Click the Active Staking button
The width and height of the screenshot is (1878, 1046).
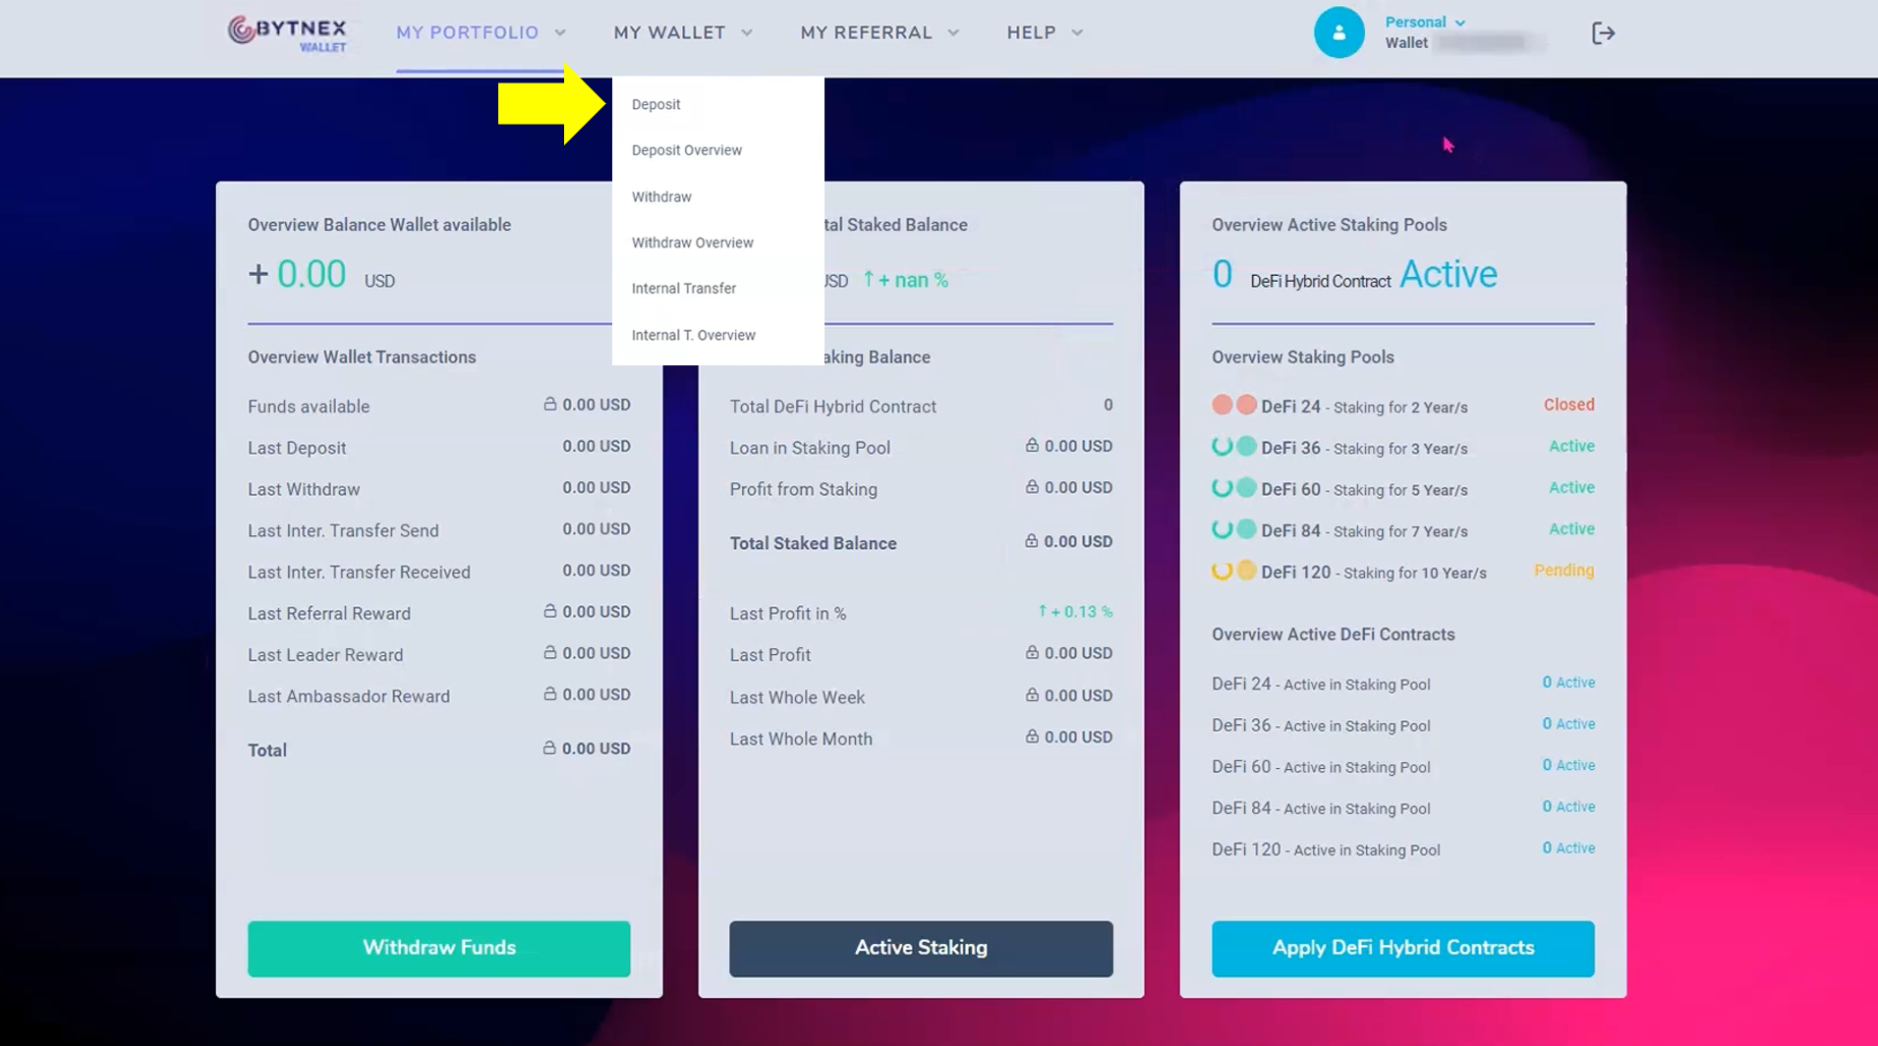[x=920, y=948]
